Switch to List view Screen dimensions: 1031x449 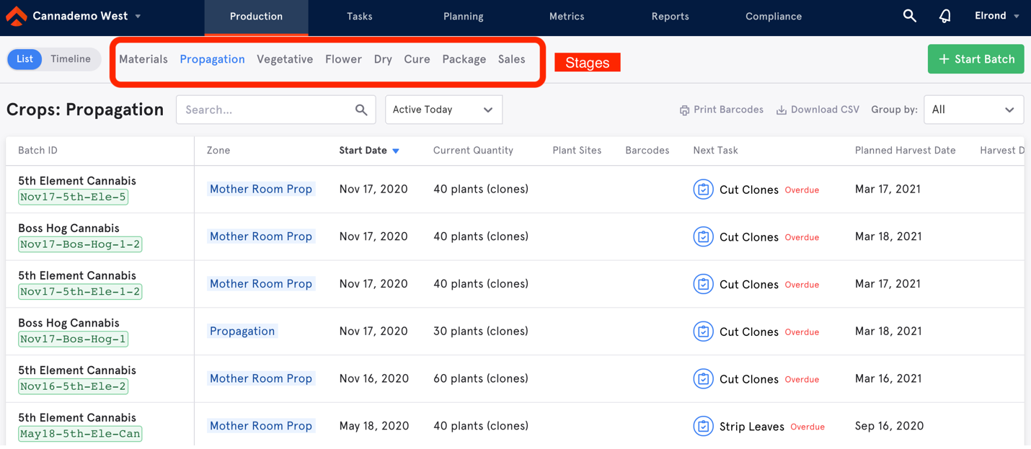coord(25,59)
